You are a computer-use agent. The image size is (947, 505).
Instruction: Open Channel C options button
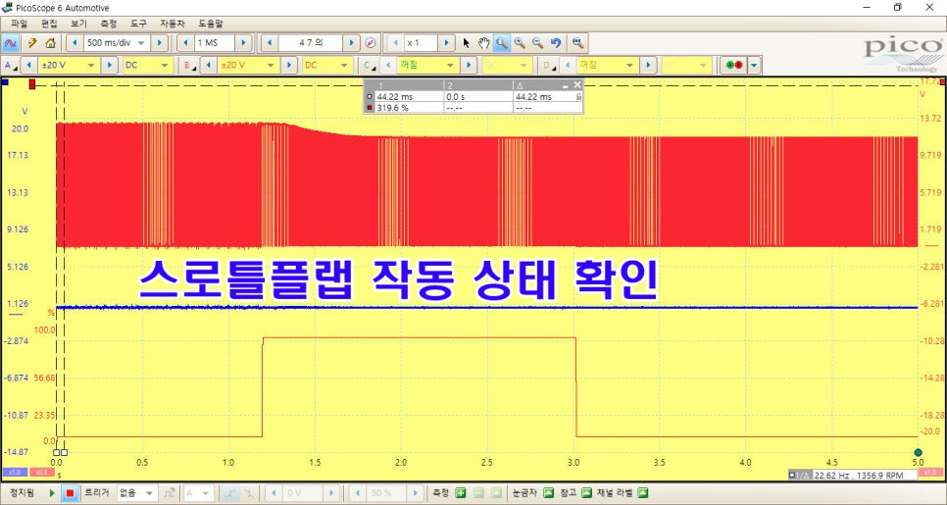(x=369, y=66)
